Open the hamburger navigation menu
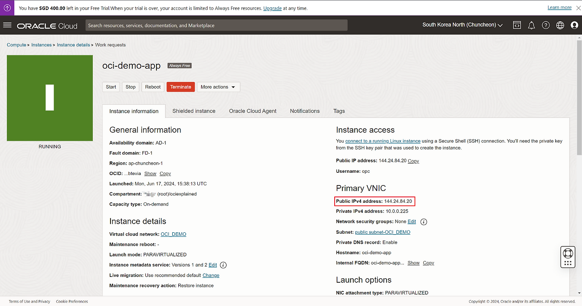This screenshot has width=582, height=306. [x=7, y=25]
